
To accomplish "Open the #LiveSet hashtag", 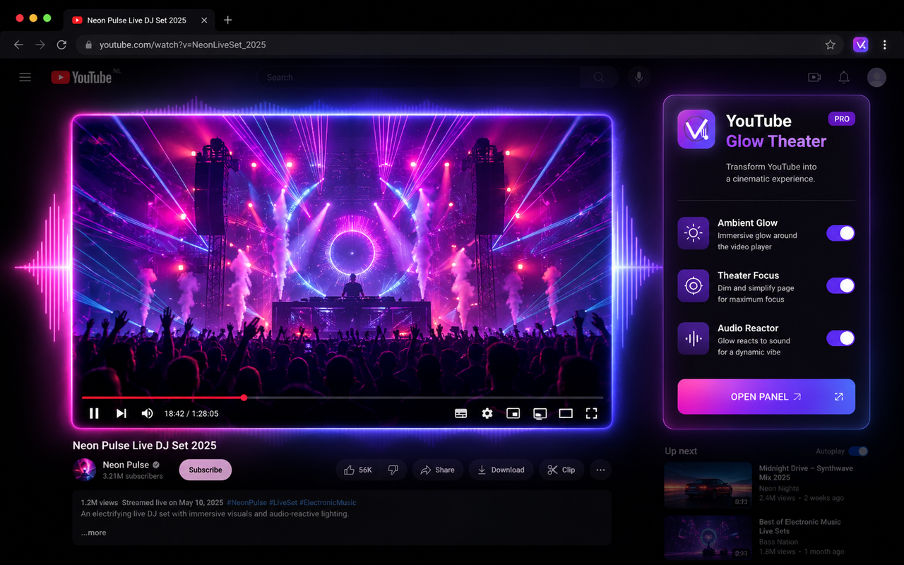I will (283, 503).
